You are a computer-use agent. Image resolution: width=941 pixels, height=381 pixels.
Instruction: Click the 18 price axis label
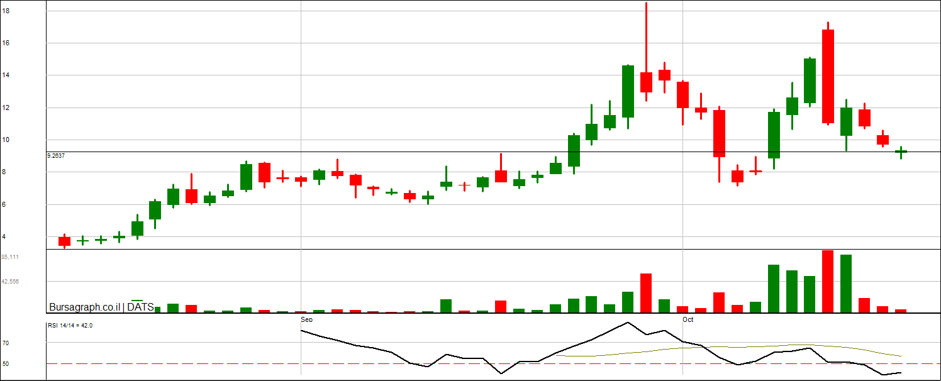pyautogui.click(x=6, y=11)
